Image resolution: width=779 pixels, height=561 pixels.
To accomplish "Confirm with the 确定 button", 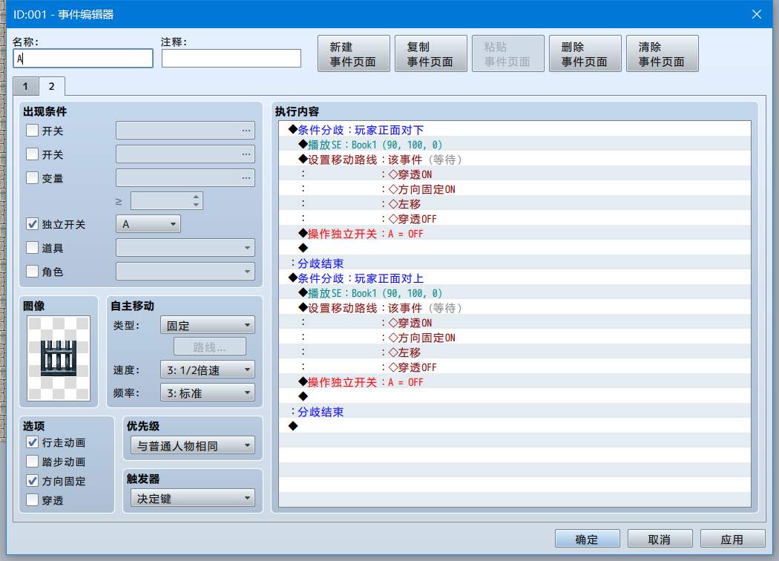I will click(588, 539).
